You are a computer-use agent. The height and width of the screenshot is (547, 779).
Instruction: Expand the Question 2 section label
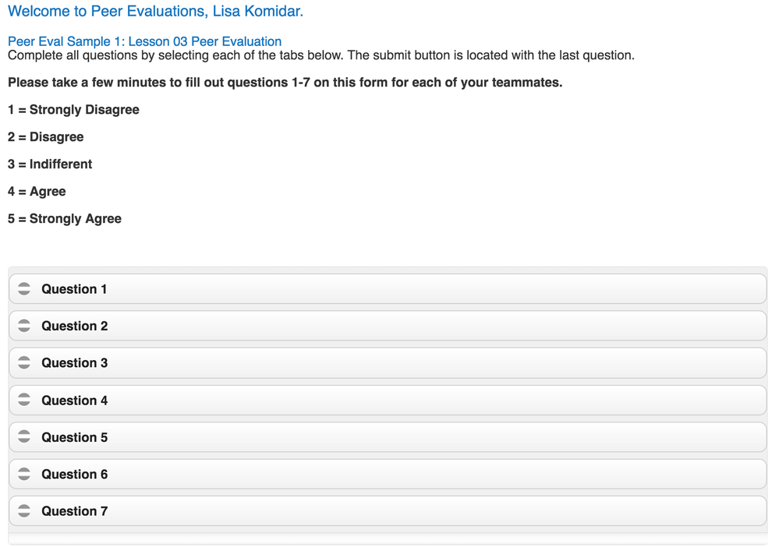click(x=75, y=326)
